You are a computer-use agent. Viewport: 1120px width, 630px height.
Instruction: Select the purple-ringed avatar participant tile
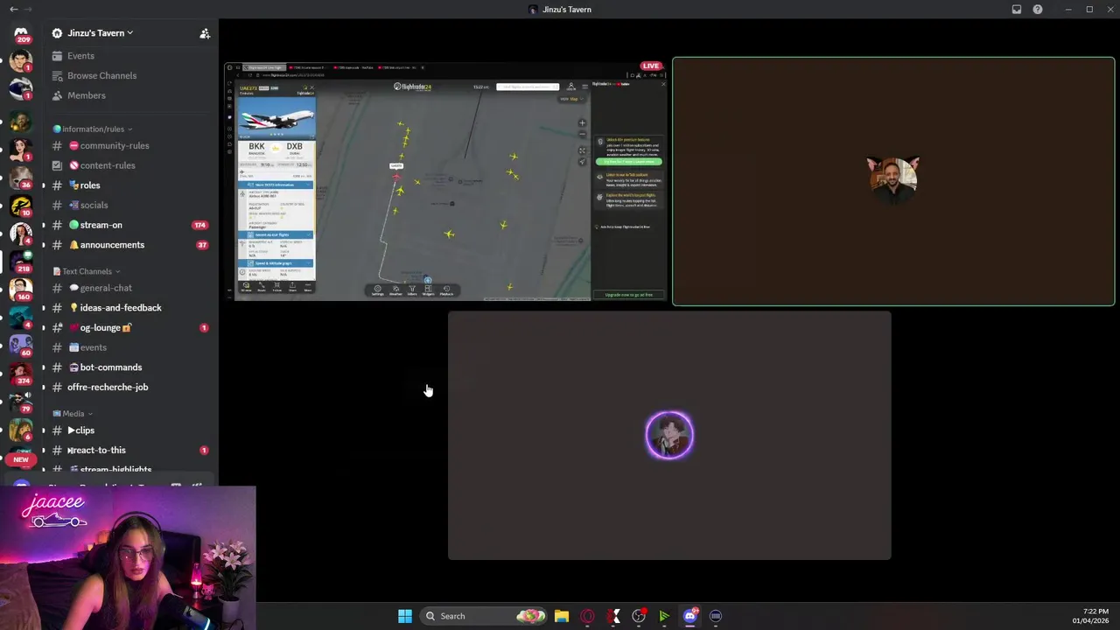click(x=669, y=435)
